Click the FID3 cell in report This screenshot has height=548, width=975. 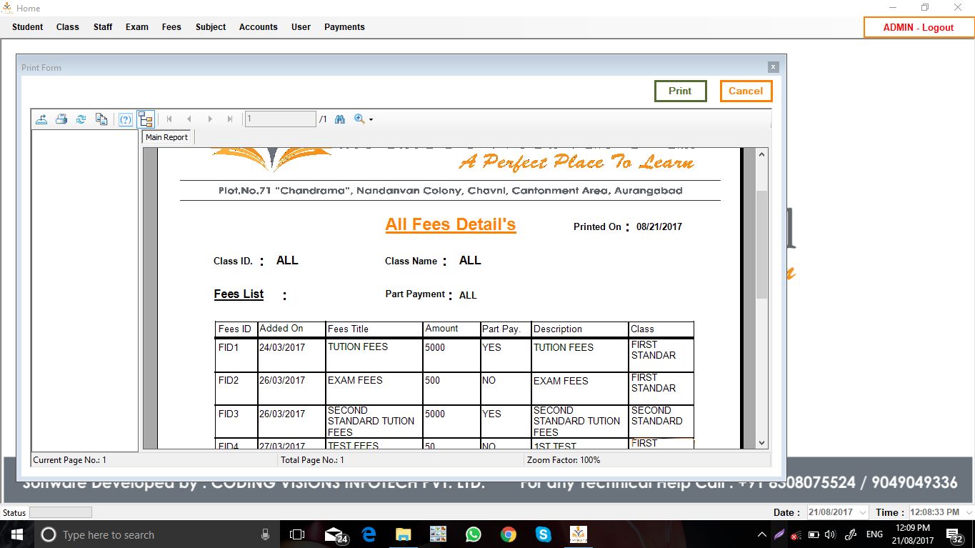[236, 422]
